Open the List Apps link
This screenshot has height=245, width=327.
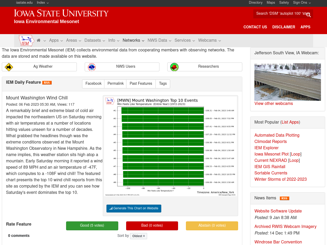tap(290, 122)
